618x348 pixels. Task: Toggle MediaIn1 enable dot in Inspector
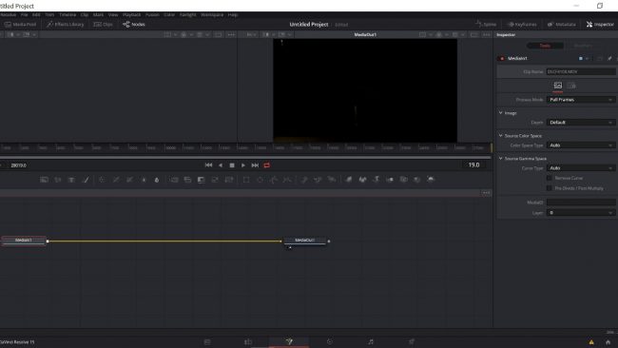502,58
